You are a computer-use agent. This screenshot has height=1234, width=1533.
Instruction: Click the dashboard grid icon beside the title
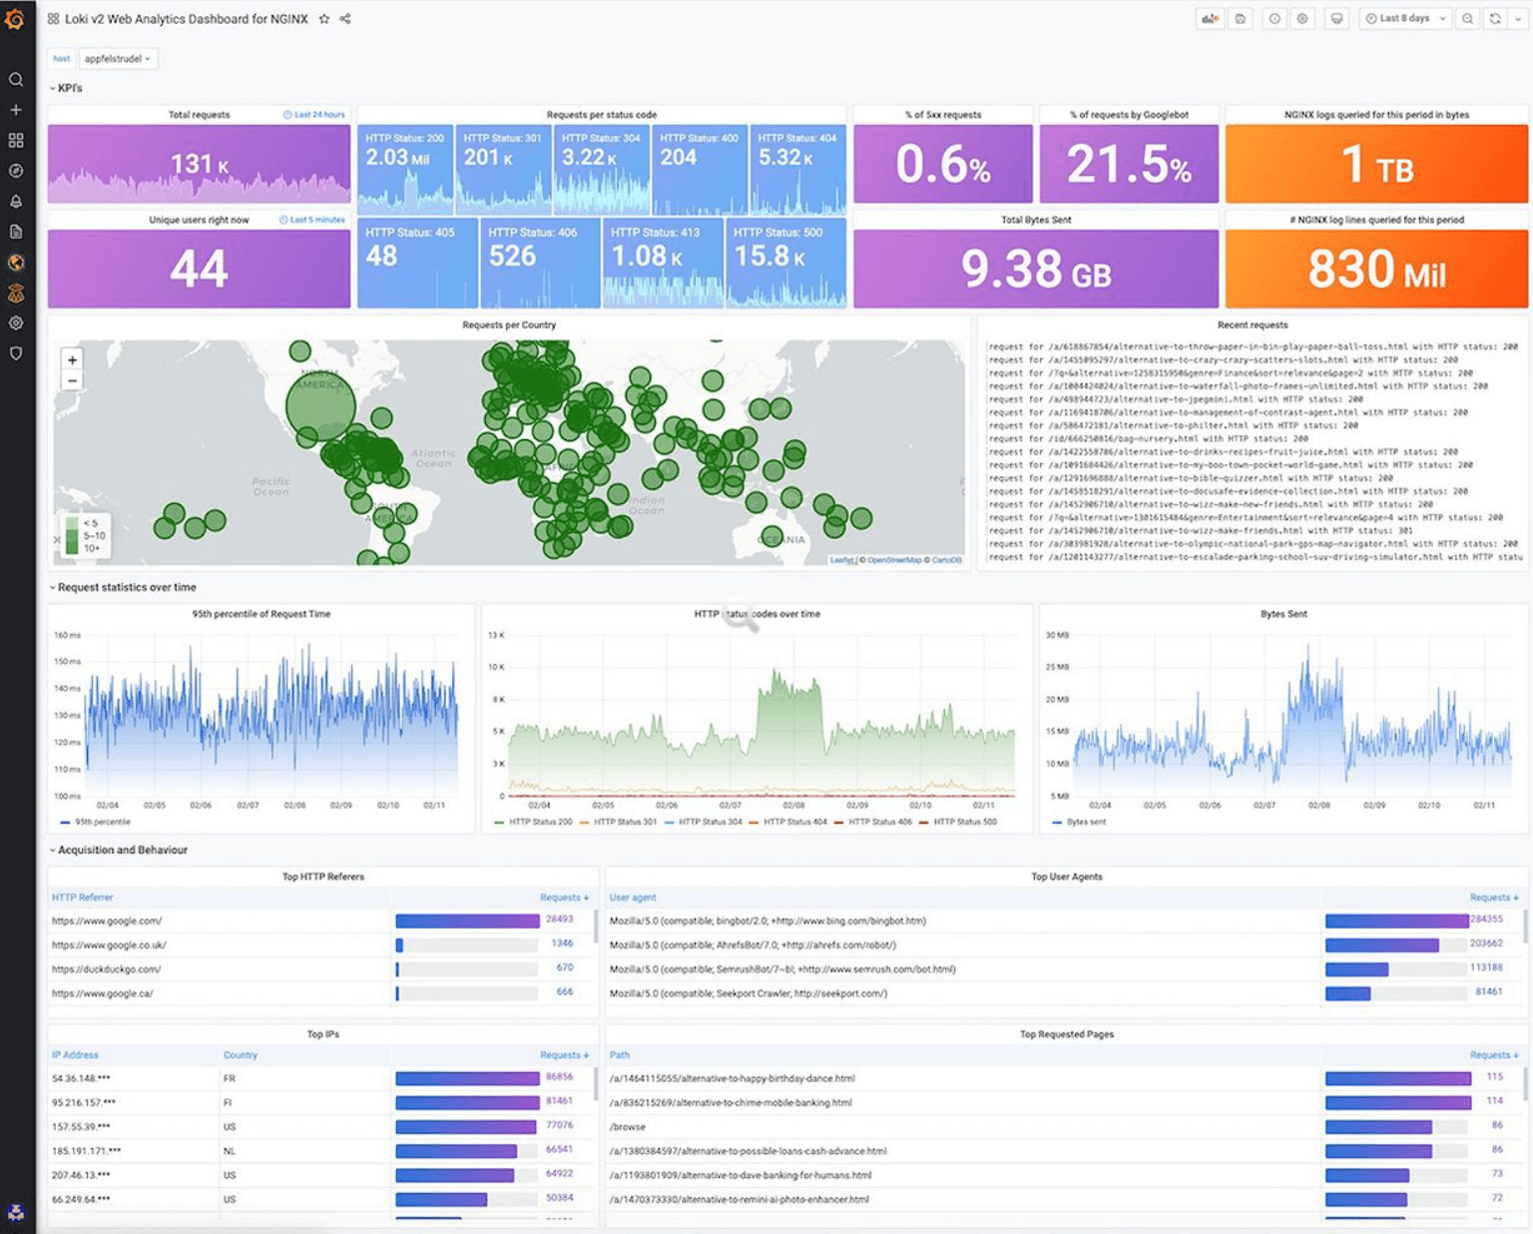point(54,19)
